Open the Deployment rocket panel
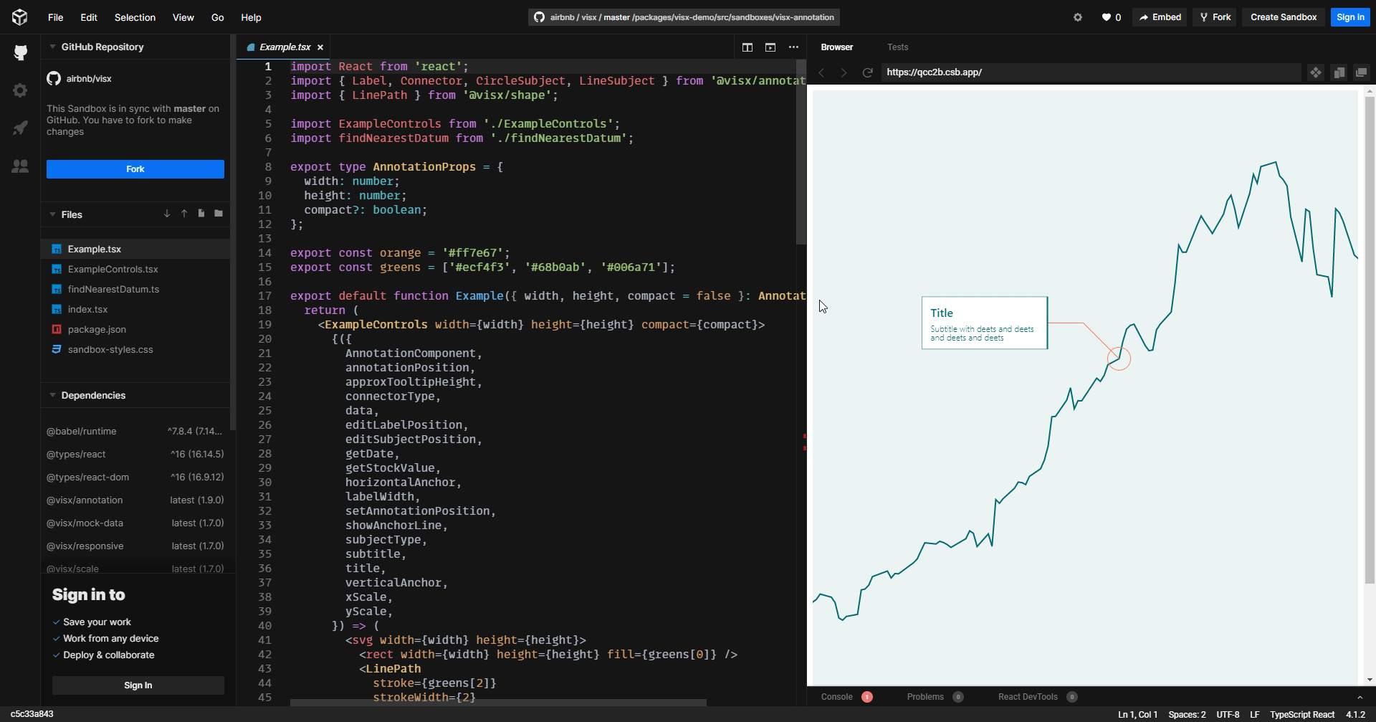Viewport: 1376px width, 722px height. click(20, 128)
